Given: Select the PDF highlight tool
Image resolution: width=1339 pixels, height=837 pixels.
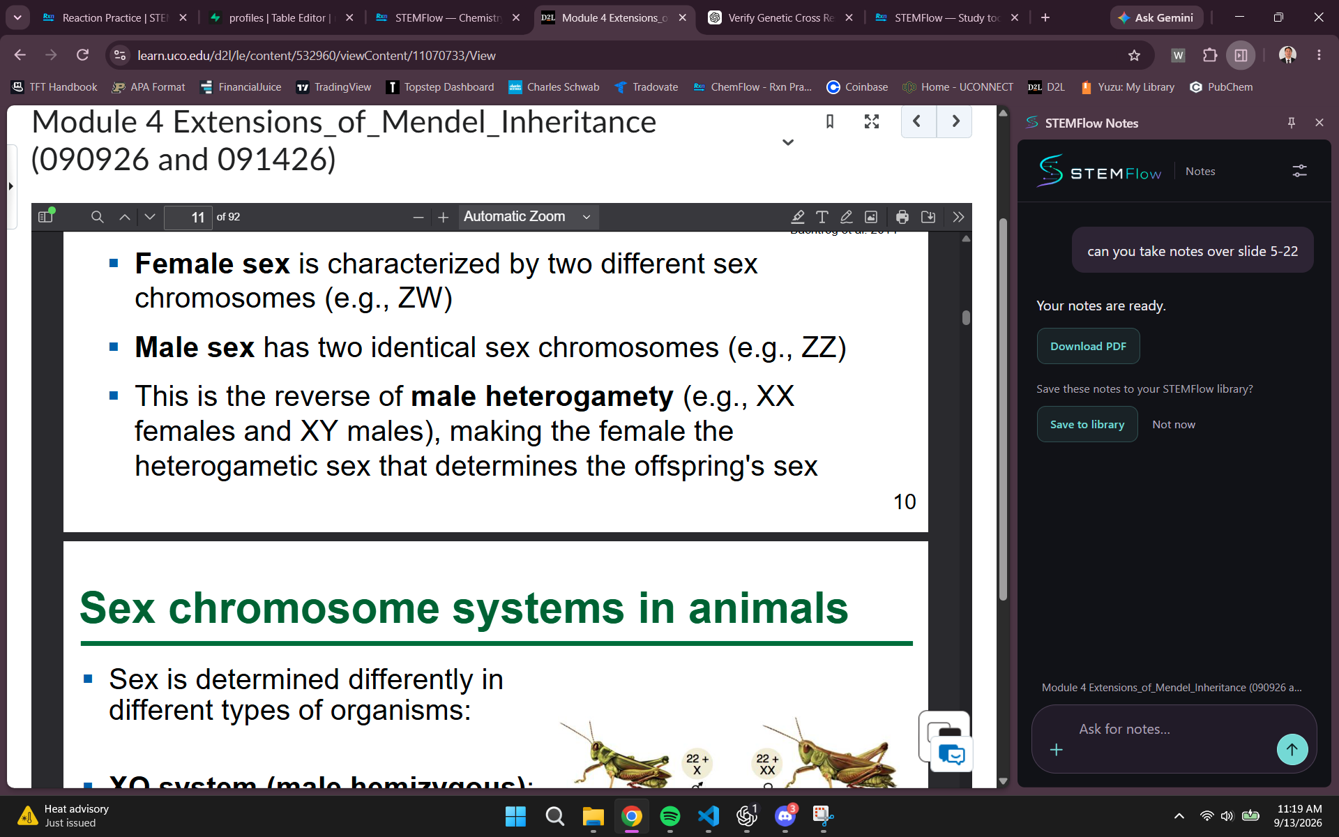Looking at the screenshot, I should click(x=798, y=217).
